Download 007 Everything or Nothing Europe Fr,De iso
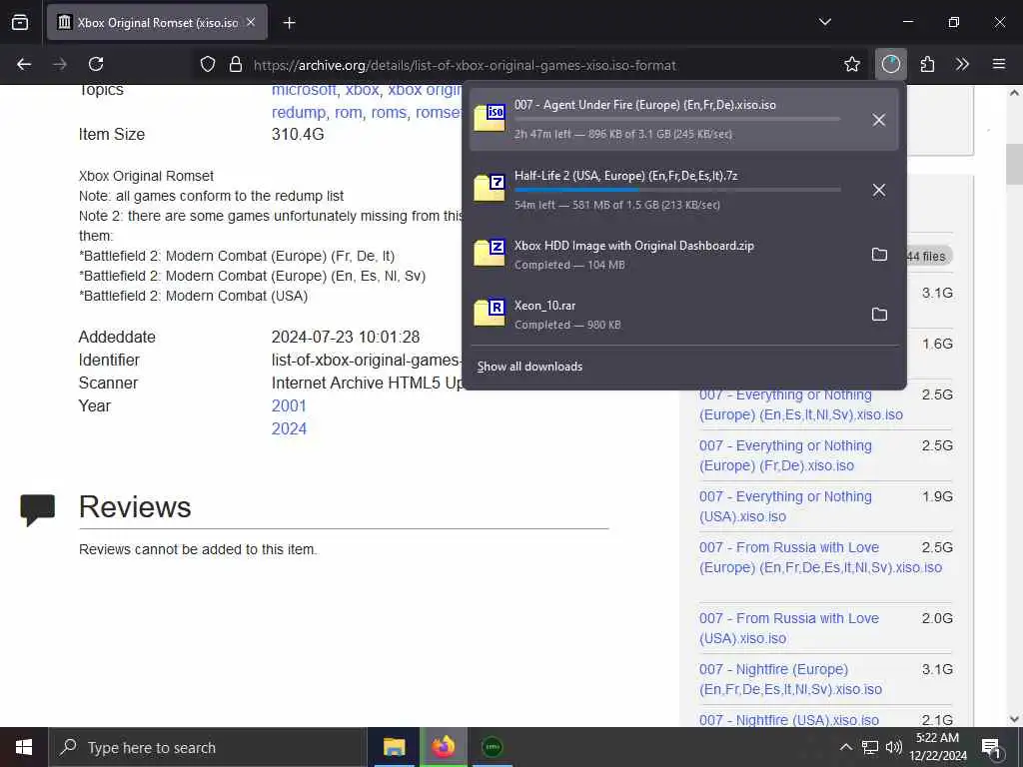Screen dimensions: 1023x767 click(785, 455)
